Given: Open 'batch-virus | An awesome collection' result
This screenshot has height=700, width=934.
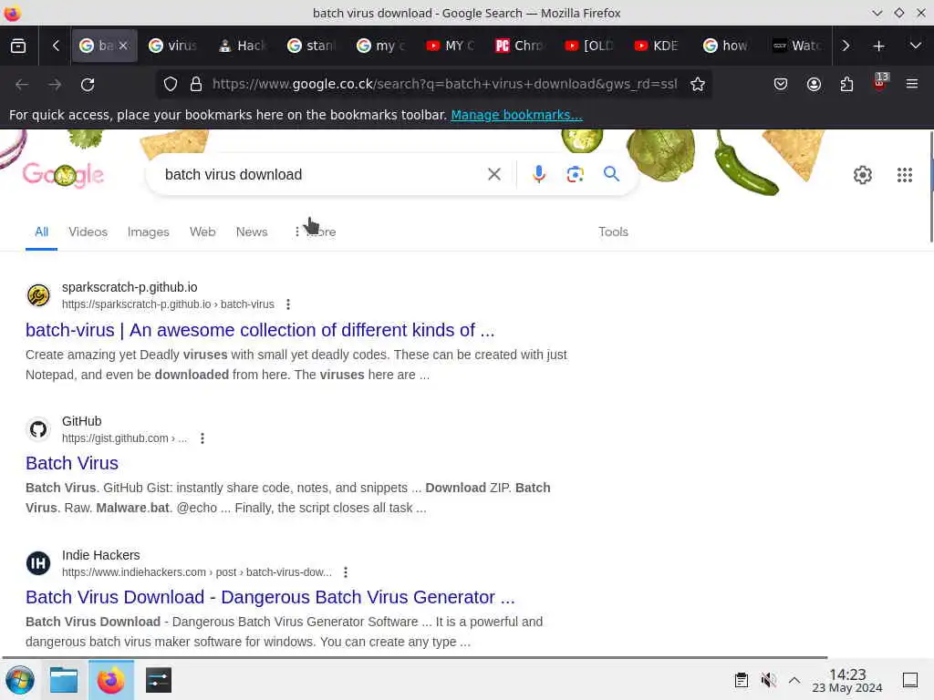Looking at the screenshot, I should pyautogui.click(x=260, y=330).
